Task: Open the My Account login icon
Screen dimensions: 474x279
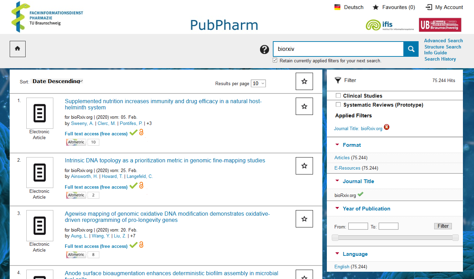Action: 429,7
